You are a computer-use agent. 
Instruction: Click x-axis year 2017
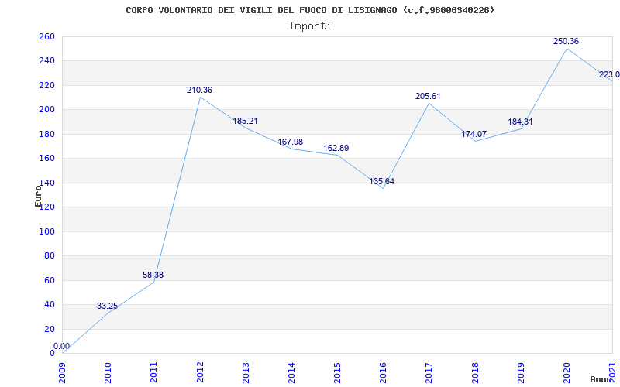tap(429, 372)
